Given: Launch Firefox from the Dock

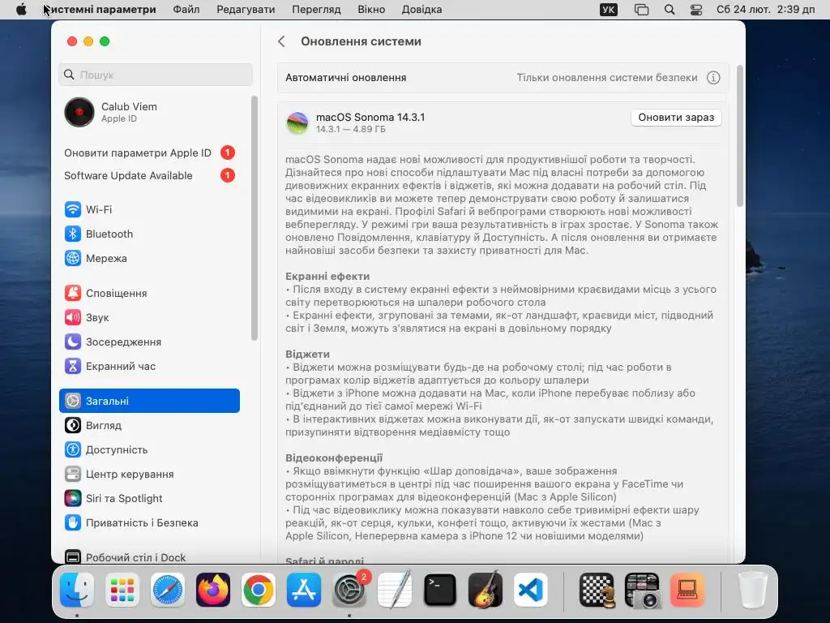Looking at the screenshot, I should pos(213,590).
